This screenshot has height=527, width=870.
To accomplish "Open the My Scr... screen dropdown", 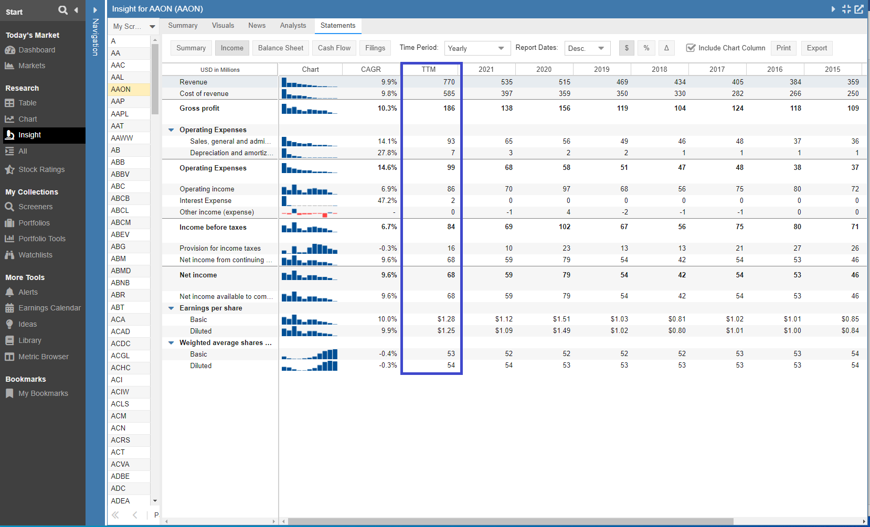I will pos(134,26).
